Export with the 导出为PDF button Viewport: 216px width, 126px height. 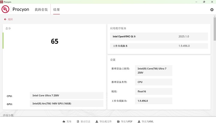[125, 122]
